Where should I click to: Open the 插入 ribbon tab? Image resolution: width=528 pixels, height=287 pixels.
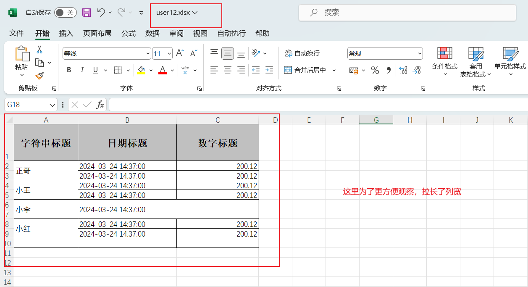pos(66,34)
